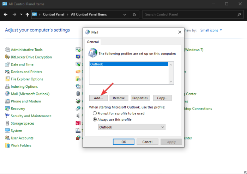Open the Devices and Printers icon

7,72
